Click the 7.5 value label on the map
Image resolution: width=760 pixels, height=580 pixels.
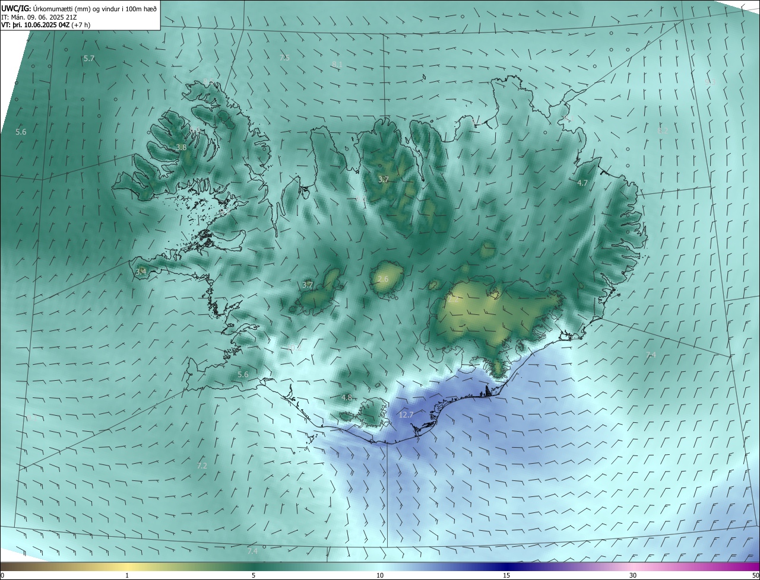284,58
